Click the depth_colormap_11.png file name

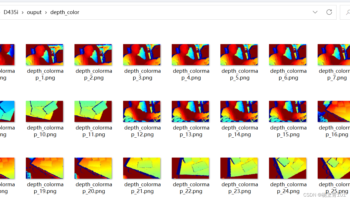(94, 131)
